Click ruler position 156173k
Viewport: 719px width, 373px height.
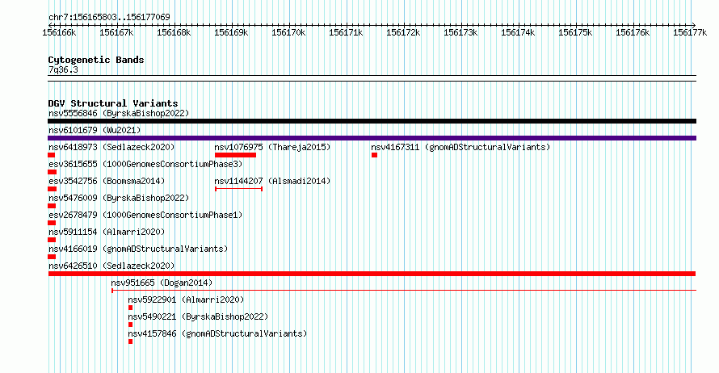pyautogui.click(x=460, y=32)
